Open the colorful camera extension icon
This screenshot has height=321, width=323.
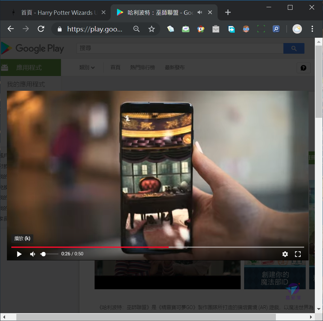pos(201,29)
